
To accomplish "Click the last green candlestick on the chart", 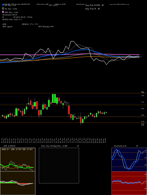I will point(106,113).
